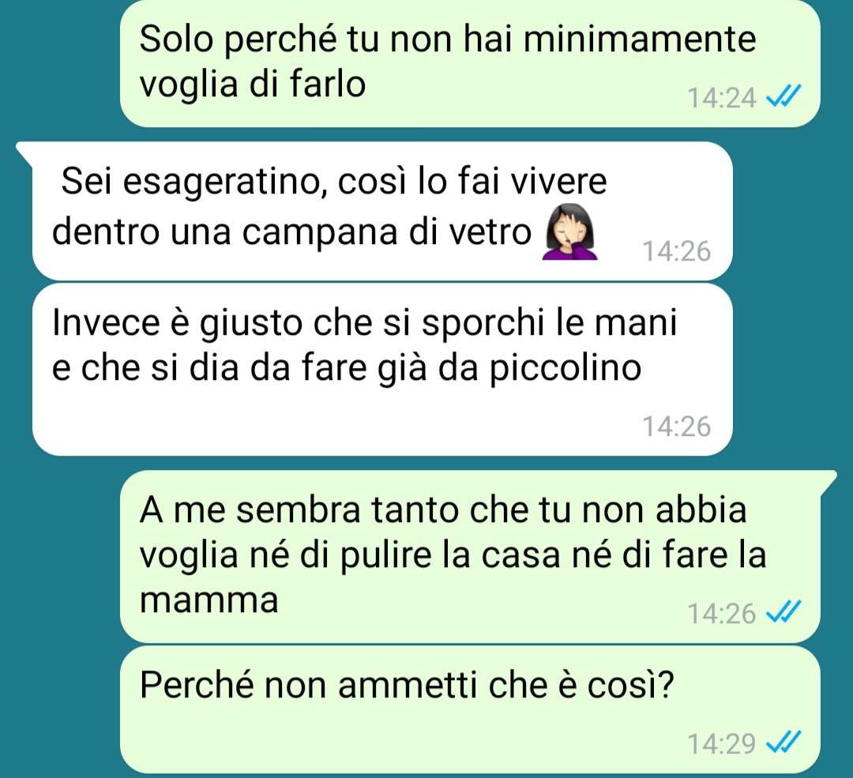Tap 14:26 timestamp beside the facepalm emoji
The width and height of the screenshot is (853, 778).
tap(677, 251)
